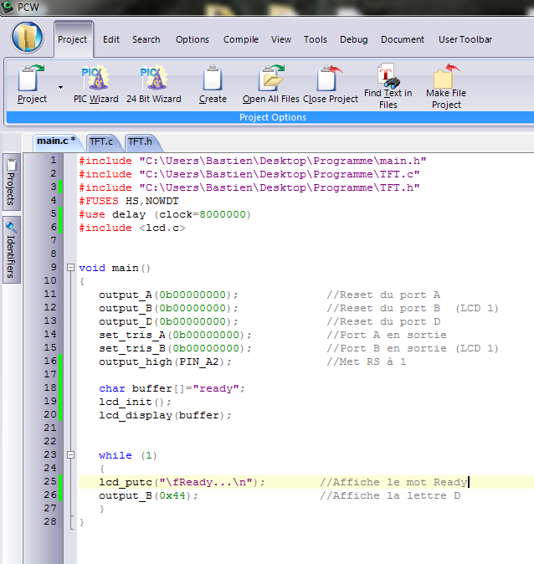Click Open All Files icon
The width and height of the screenshot is (534, 564).
[270, 84]
